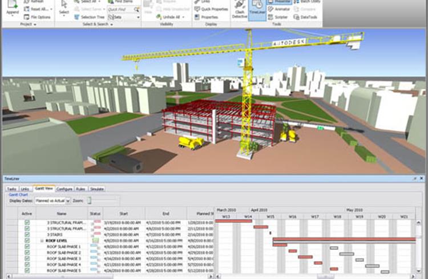Click the End column header
This screenshot has width=428, height=279.
[x=166, y=214]
